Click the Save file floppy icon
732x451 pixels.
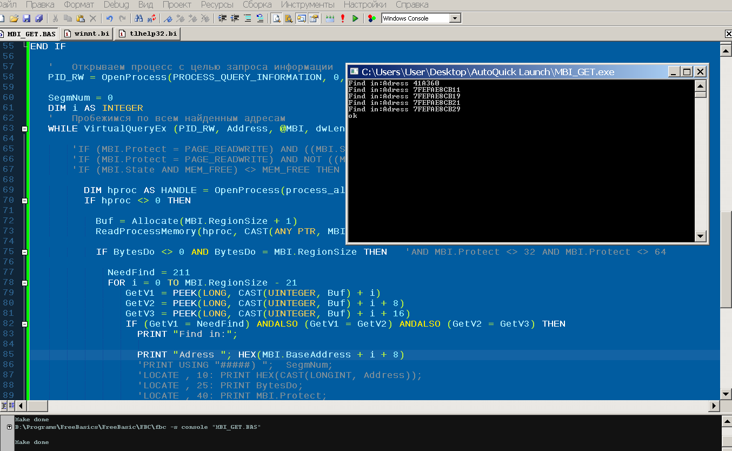[x=26, y=18]
